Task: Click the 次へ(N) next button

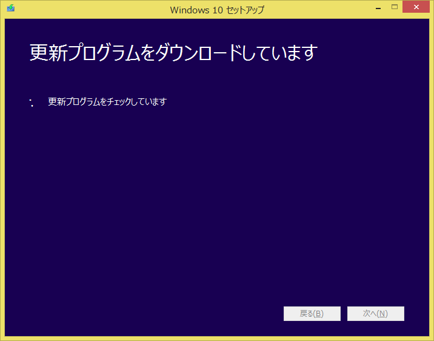Action: [376, 314]
